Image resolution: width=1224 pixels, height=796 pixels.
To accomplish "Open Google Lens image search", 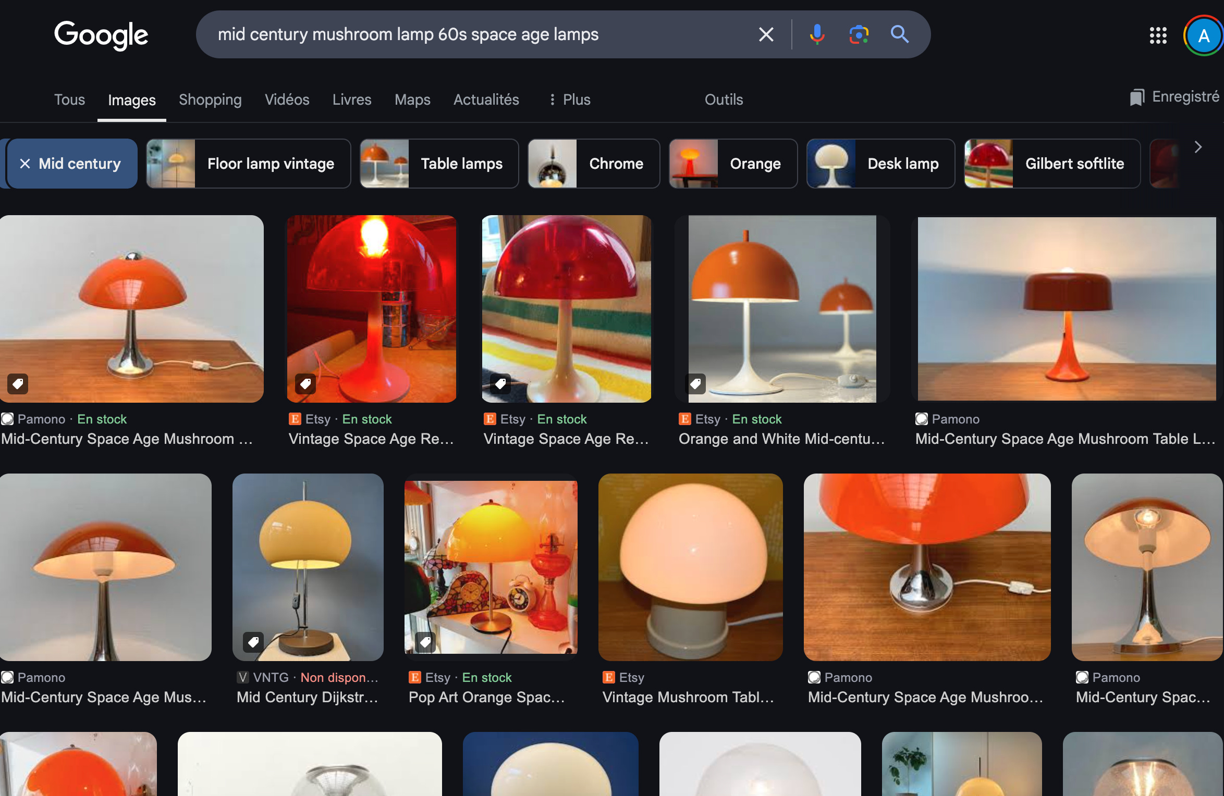I will click(859, 34).
